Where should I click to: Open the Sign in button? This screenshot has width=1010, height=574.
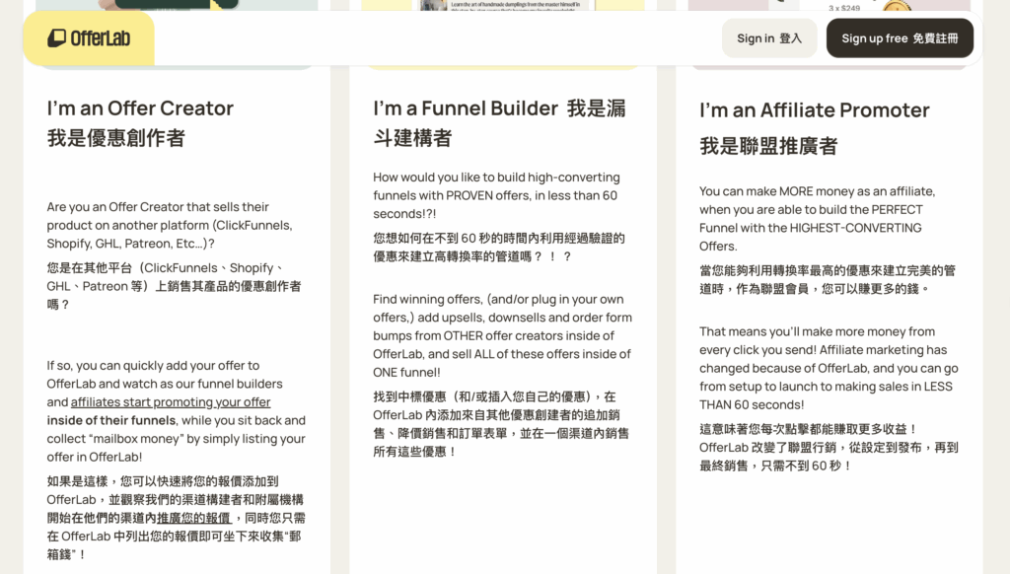coord(769,38)
